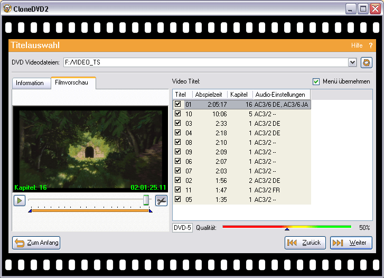Click the 50% quality value
This screenshot has width=384, height=278.
tap(364, 228)
